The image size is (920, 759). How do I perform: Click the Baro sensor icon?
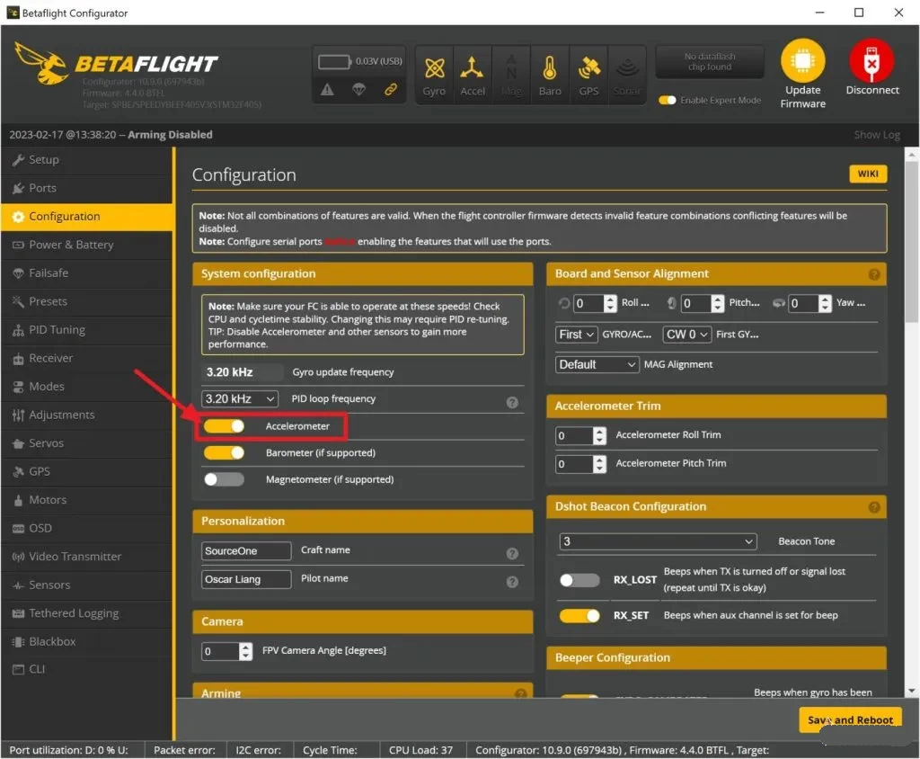(550, 76)
